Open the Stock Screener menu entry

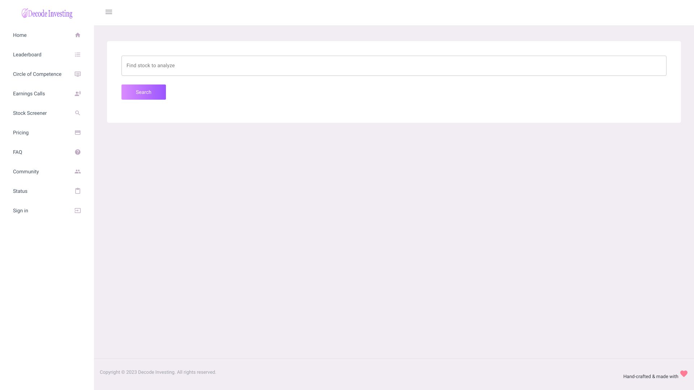pyautogui.click(x=30, y=113)
